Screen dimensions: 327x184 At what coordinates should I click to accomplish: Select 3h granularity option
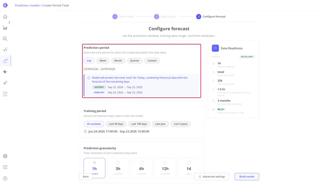[118, 168]
